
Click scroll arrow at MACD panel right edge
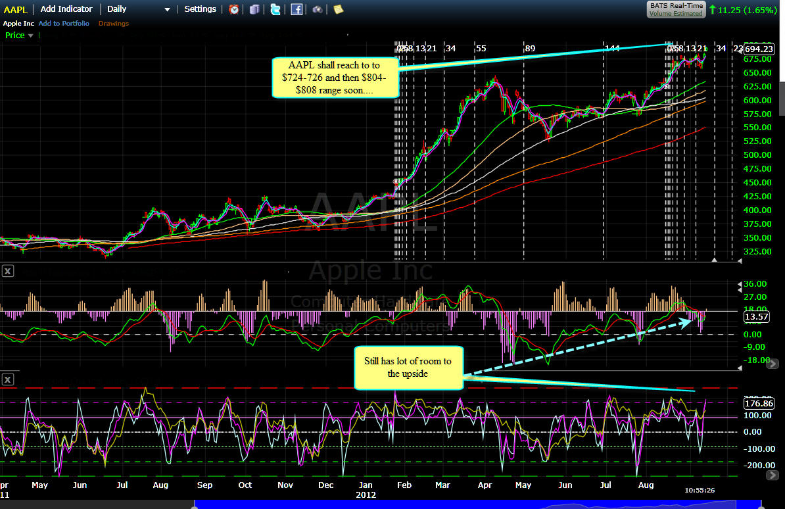click(x=773, y=364)
